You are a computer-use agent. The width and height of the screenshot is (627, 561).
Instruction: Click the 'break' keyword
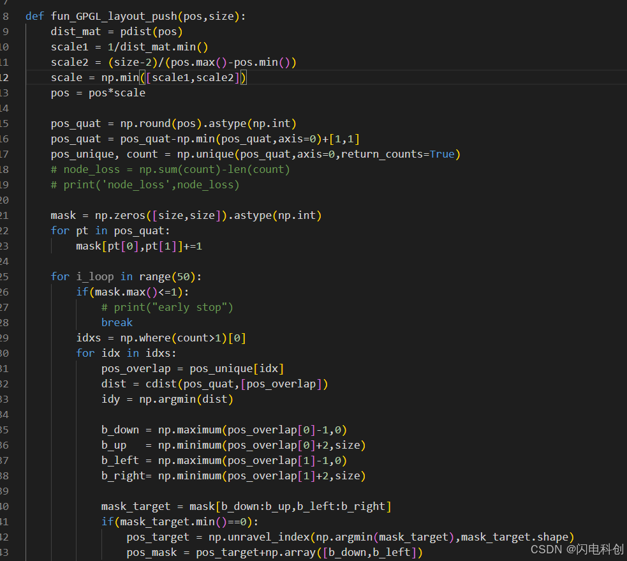coord(117,322)
